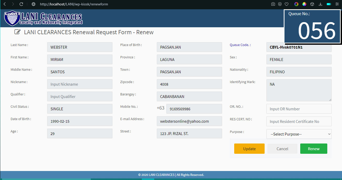Click the color wheel extension icon
342x180 pixels.
[x=296, y=4]
